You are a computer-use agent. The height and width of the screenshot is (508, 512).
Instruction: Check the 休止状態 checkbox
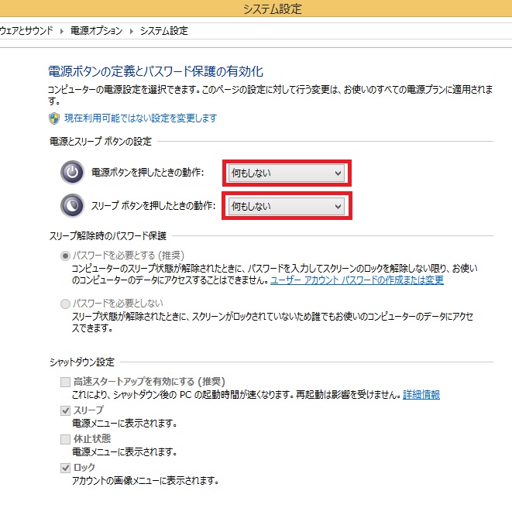[x=65, y=439]
